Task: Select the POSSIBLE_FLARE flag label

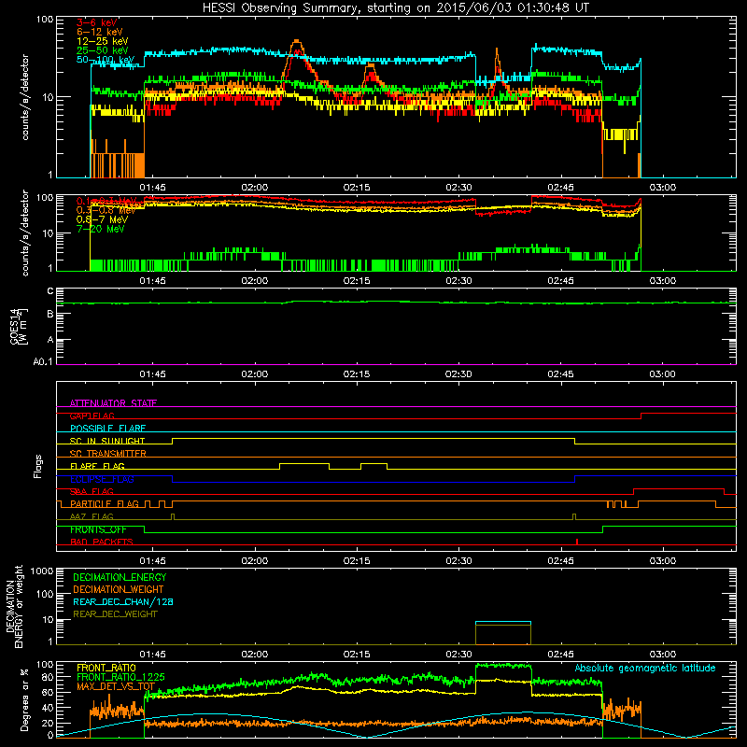Action: (107, 429)
